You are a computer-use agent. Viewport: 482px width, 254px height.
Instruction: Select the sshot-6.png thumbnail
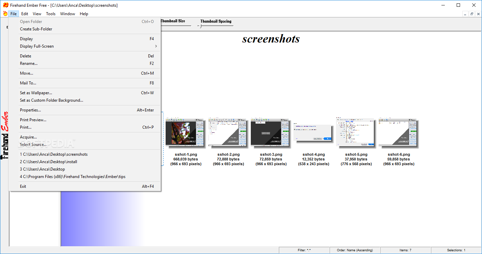399,133
